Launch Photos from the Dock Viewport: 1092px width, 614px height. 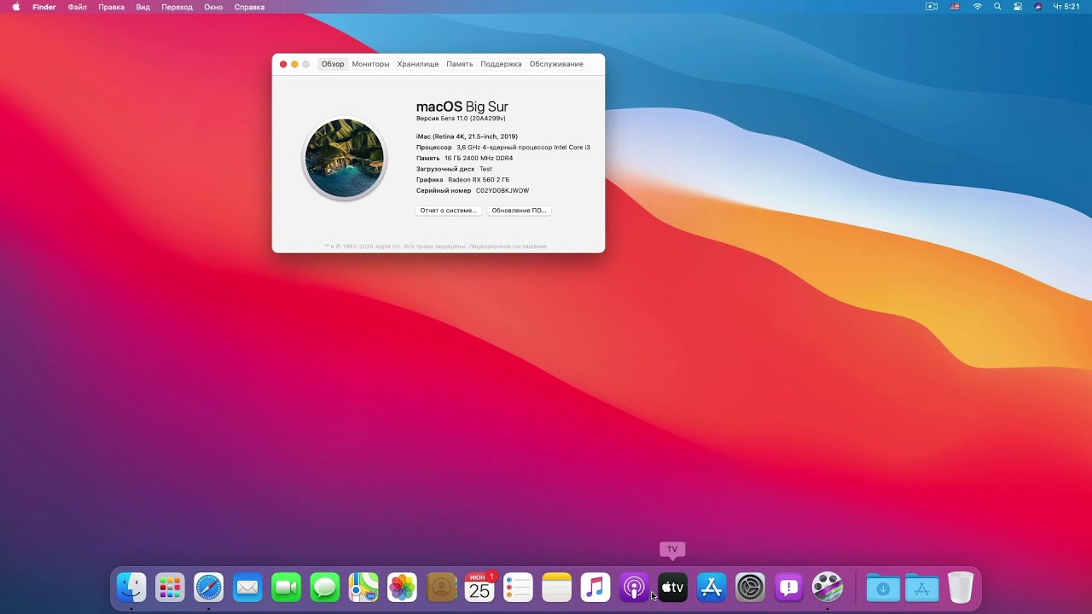pos(402,587)
